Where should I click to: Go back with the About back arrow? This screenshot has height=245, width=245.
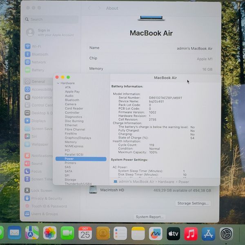coord(89,8)
